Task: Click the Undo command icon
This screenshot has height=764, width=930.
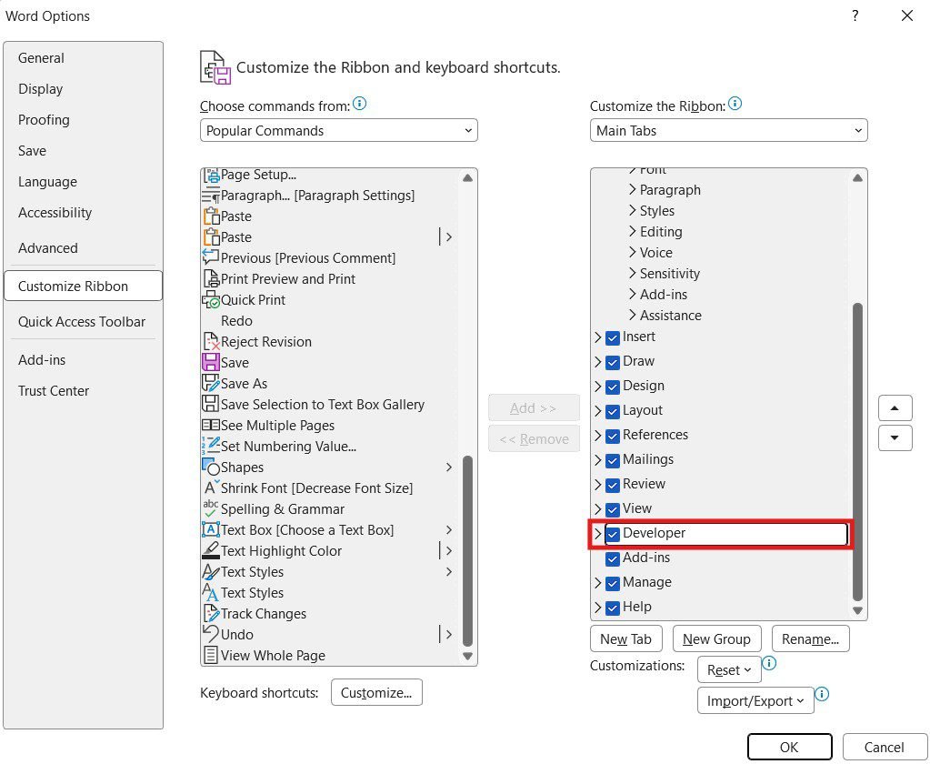Action: 211,635
